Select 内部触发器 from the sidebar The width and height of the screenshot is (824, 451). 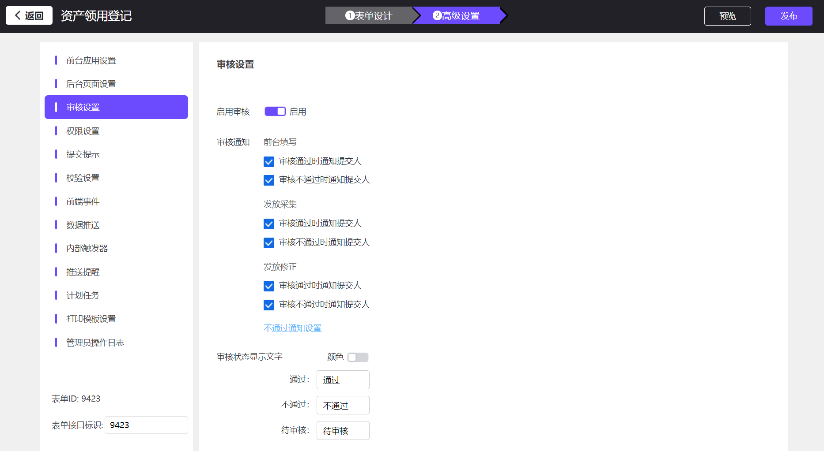pos(87,248)
